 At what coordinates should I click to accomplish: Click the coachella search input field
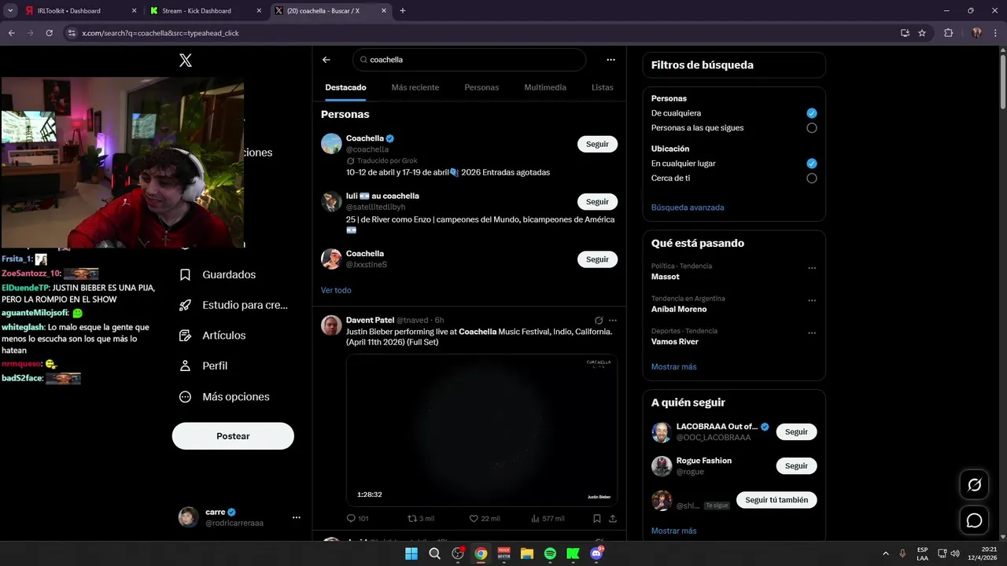469,60
